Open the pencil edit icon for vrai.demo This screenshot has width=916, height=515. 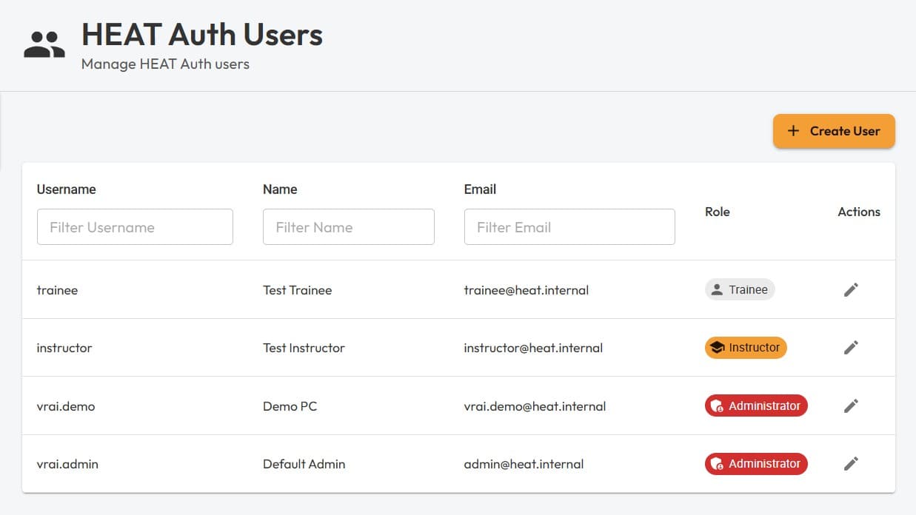(x=851, y=405)
